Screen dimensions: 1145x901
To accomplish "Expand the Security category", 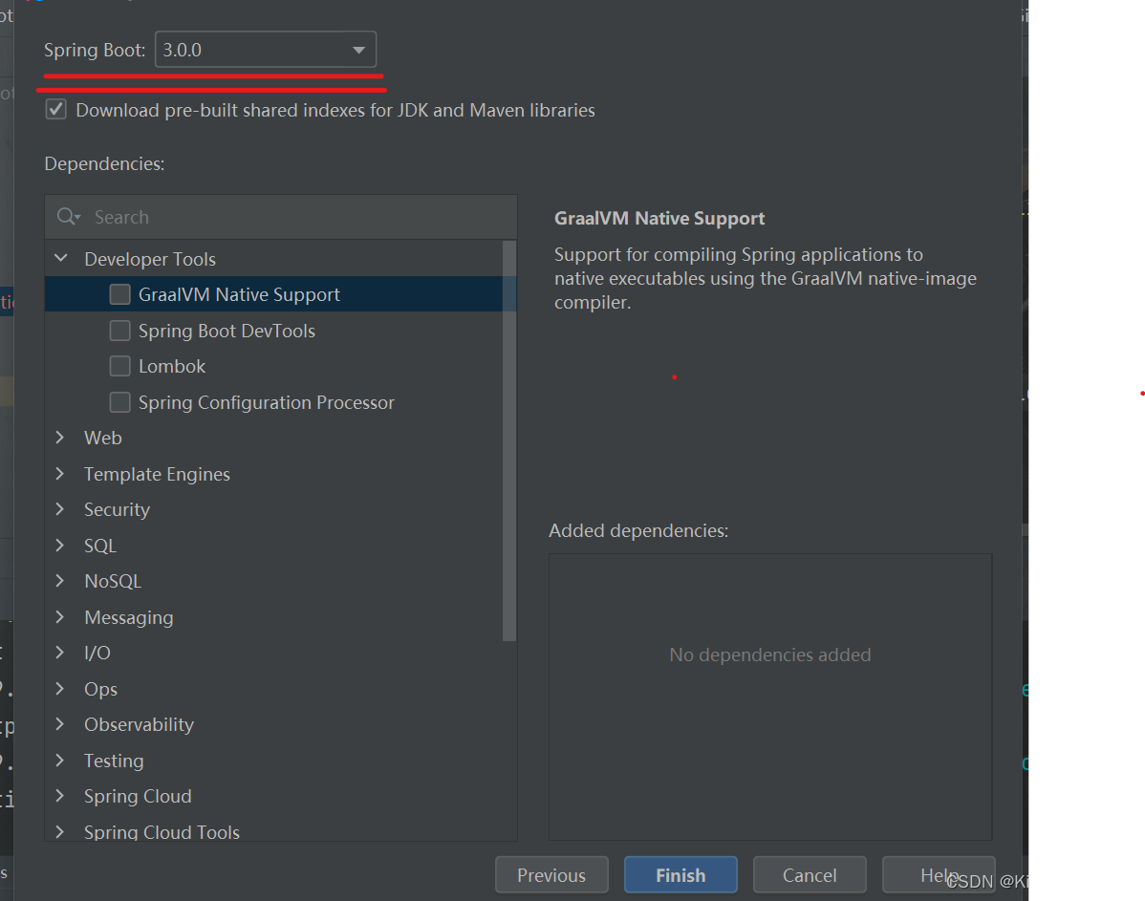I will click(x=60, y=509).
